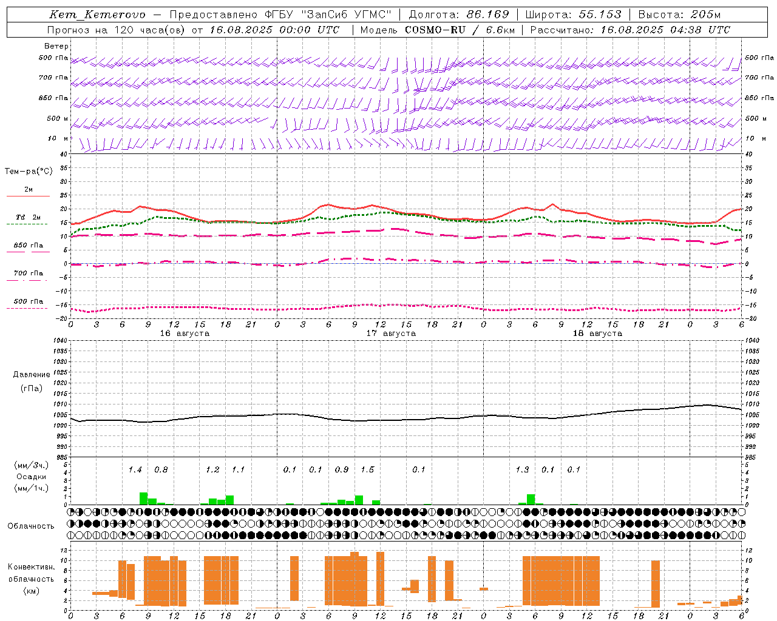Select the 1.1 precipitation amount value
This screenshot has height=621, width=777.
tap(238, 469)
